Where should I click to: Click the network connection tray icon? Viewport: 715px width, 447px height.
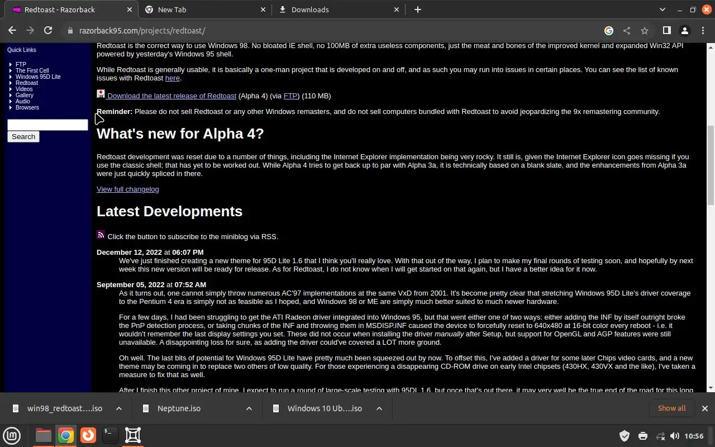[x=660, y=436]
